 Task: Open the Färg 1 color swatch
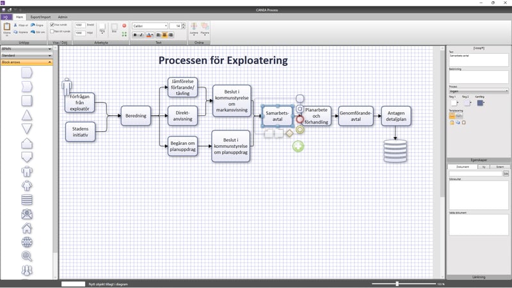pos(454,103)
